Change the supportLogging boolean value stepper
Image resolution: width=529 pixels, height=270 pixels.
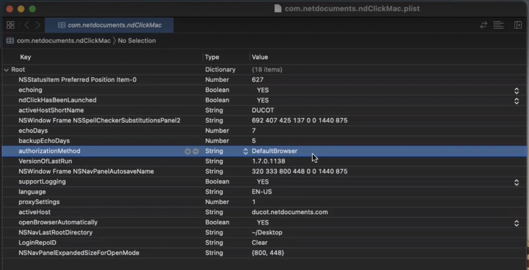point(517,182)
